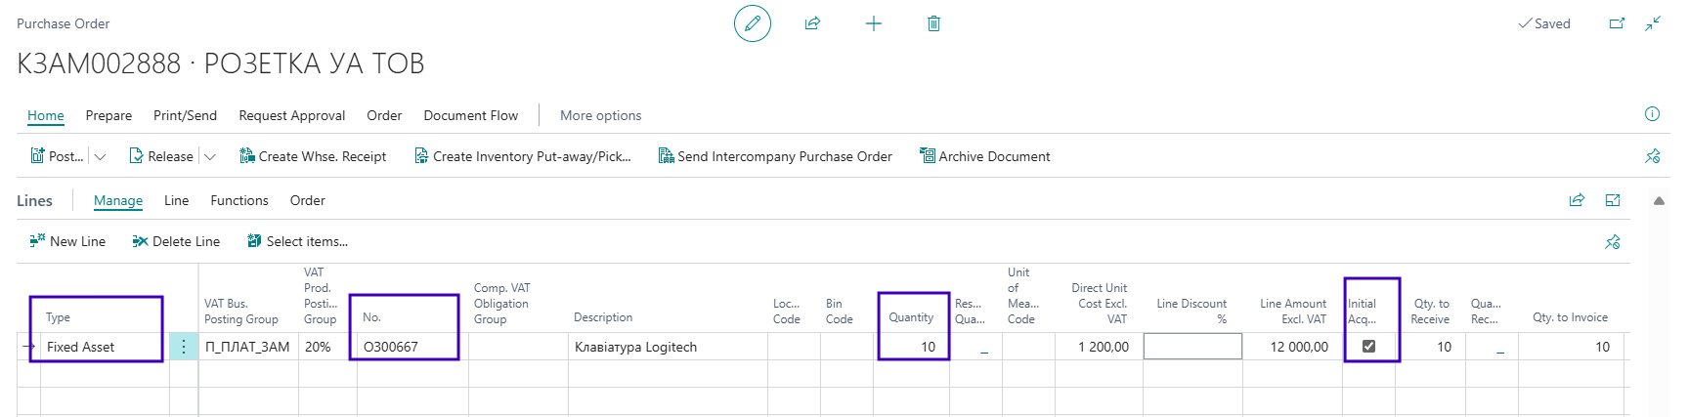This screenshot has width=1689, height=417.
Task: Expand the Release dropdown arrow
Action: (x=209, y=156)
